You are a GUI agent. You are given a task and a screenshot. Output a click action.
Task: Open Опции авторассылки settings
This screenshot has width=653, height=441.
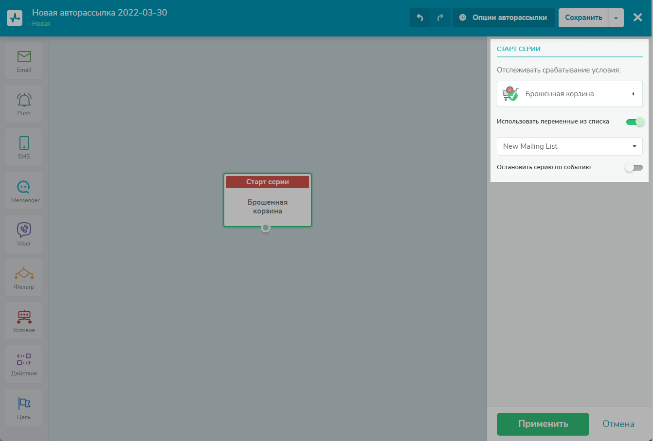504,18
